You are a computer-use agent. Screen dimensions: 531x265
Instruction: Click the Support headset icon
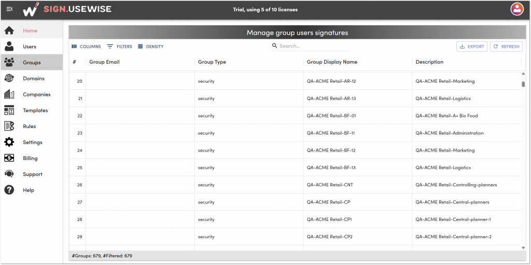click(x=9, y=174)
